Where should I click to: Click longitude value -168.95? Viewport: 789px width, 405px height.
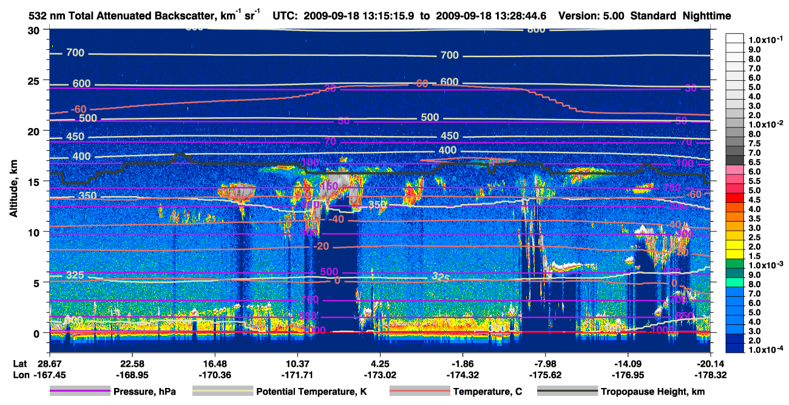(x=131, y=375)
